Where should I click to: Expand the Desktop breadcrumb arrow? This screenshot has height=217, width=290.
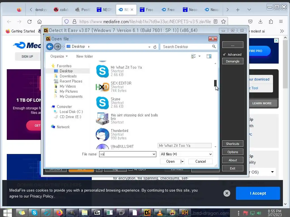click(x=89, y=47)
